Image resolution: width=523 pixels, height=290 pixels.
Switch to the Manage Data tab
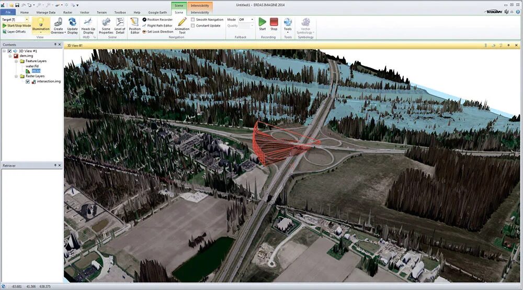pos(46,13)
